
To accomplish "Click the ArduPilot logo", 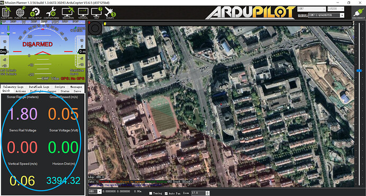I will (x=250, y=13).
